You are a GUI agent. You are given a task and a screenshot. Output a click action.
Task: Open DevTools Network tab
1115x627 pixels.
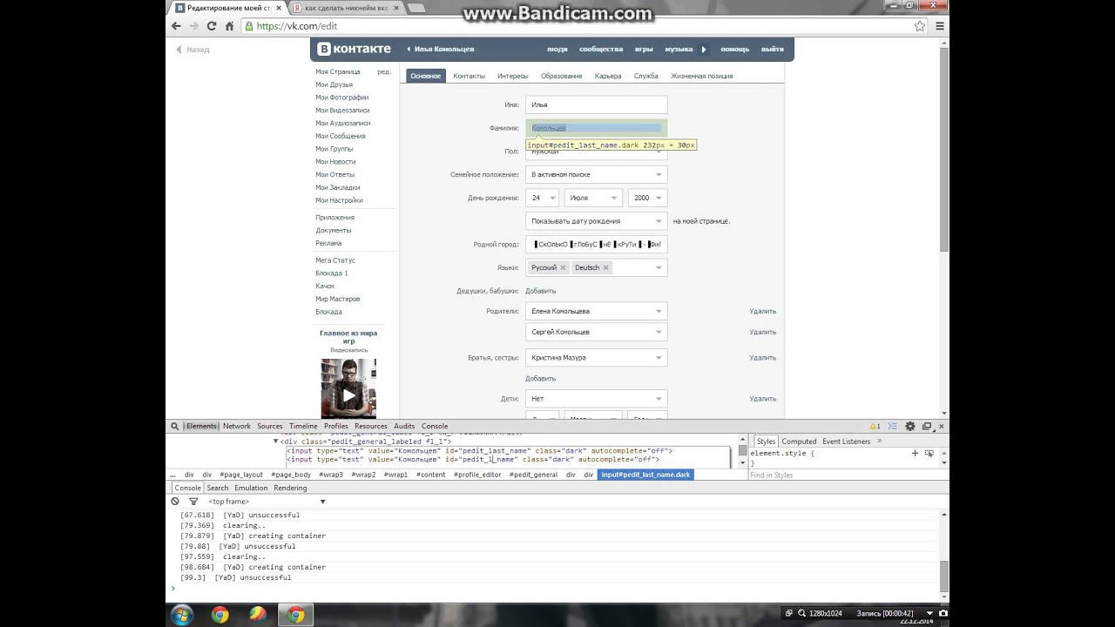[x=237, y=426]
